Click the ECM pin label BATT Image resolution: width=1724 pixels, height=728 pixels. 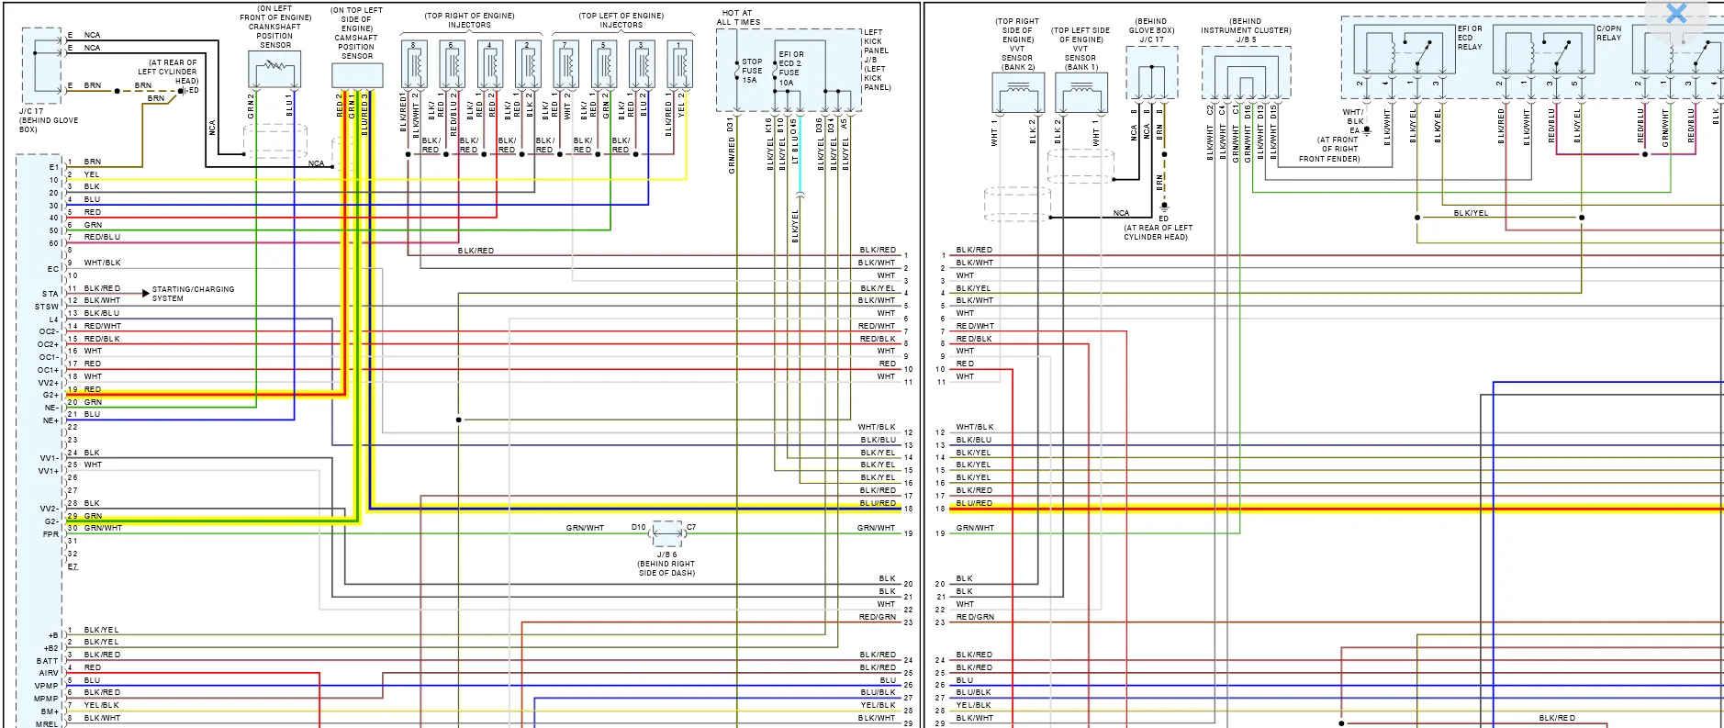point(47,661)
